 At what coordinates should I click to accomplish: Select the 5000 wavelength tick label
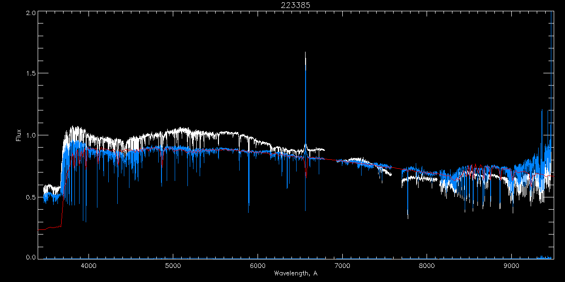tap(173, 266)
